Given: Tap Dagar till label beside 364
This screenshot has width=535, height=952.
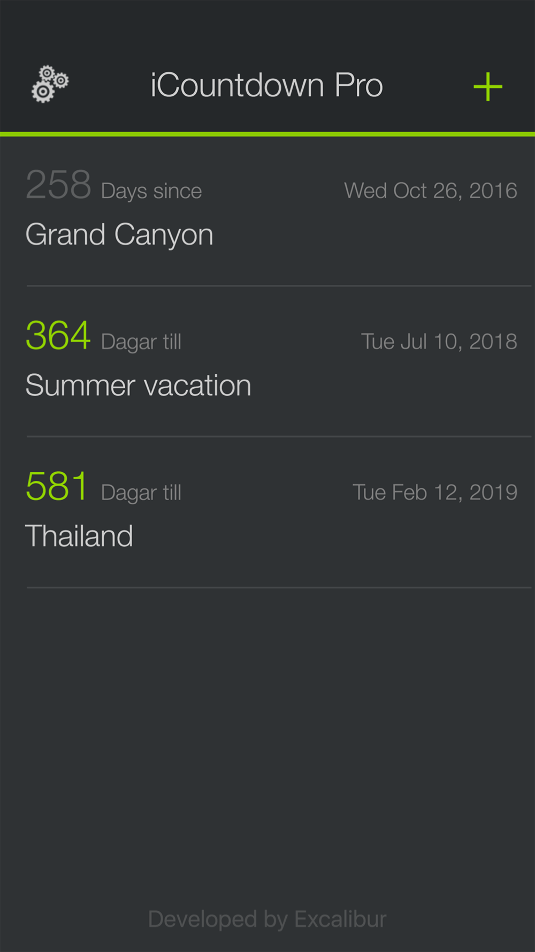Looking at the screenshot, I should point(141,342).
